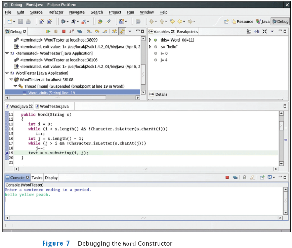292x248 pixels.
Task: Open the Debug launch dropdown arrow
Action: coord(68,22)
